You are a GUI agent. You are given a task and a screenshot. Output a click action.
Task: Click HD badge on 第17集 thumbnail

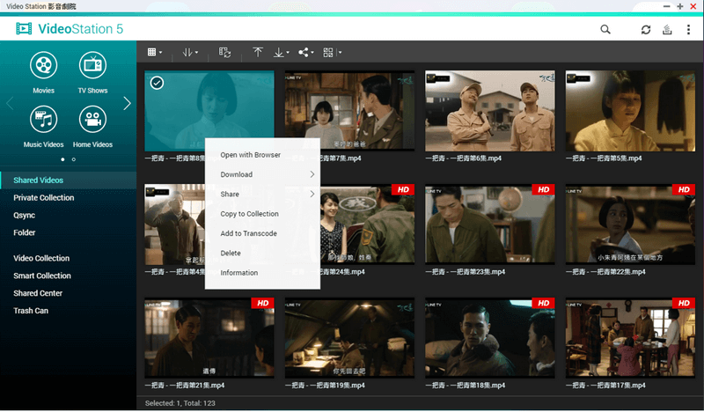point(684,303)
